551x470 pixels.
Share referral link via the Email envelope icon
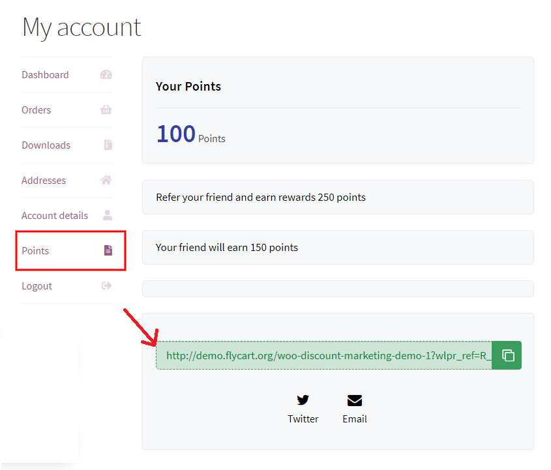[354, 400]
